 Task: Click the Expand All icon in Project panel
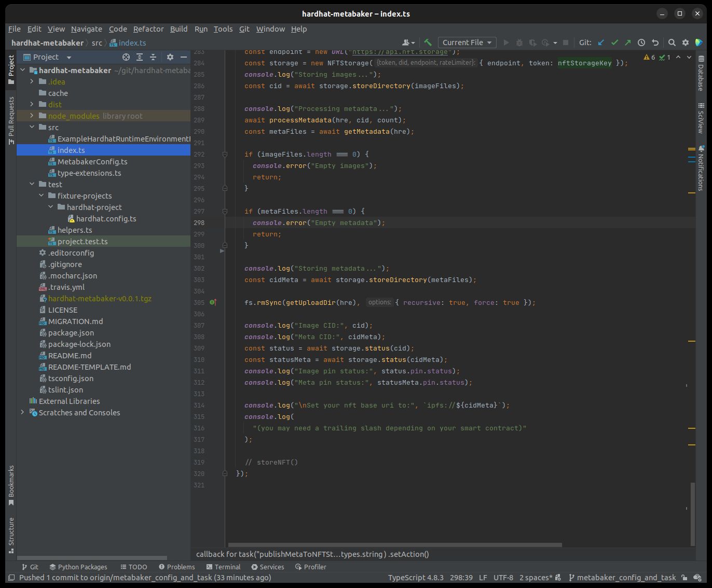[x=139, y=57]
